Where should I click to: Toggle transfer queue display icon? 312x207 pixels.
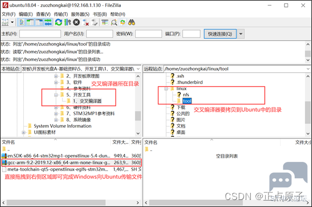48,22
